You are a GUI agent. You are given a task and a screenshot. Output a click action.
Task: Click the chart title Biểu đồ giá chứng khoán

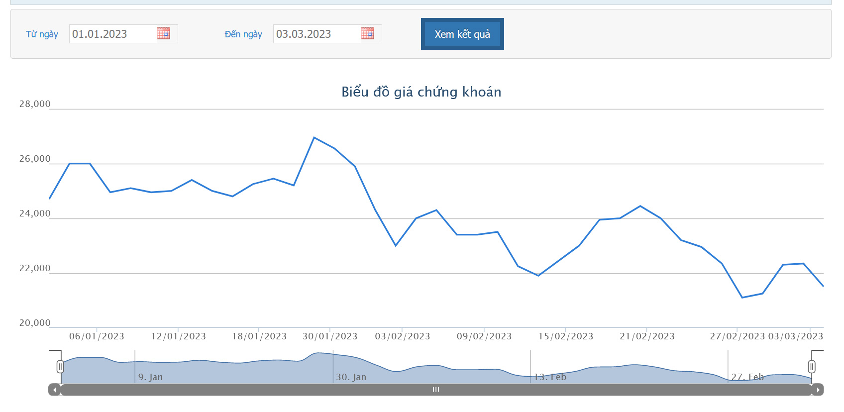click(x=421, y=92)
